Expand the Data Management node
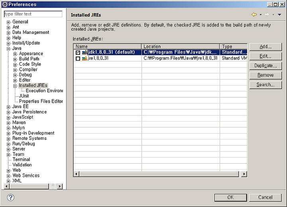The width and height of the screenshot is (287, 207). [x=8, y=33]
